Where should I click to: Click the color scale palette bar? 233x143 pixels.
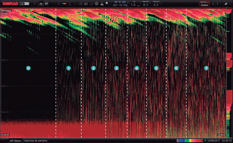(190, 140)
